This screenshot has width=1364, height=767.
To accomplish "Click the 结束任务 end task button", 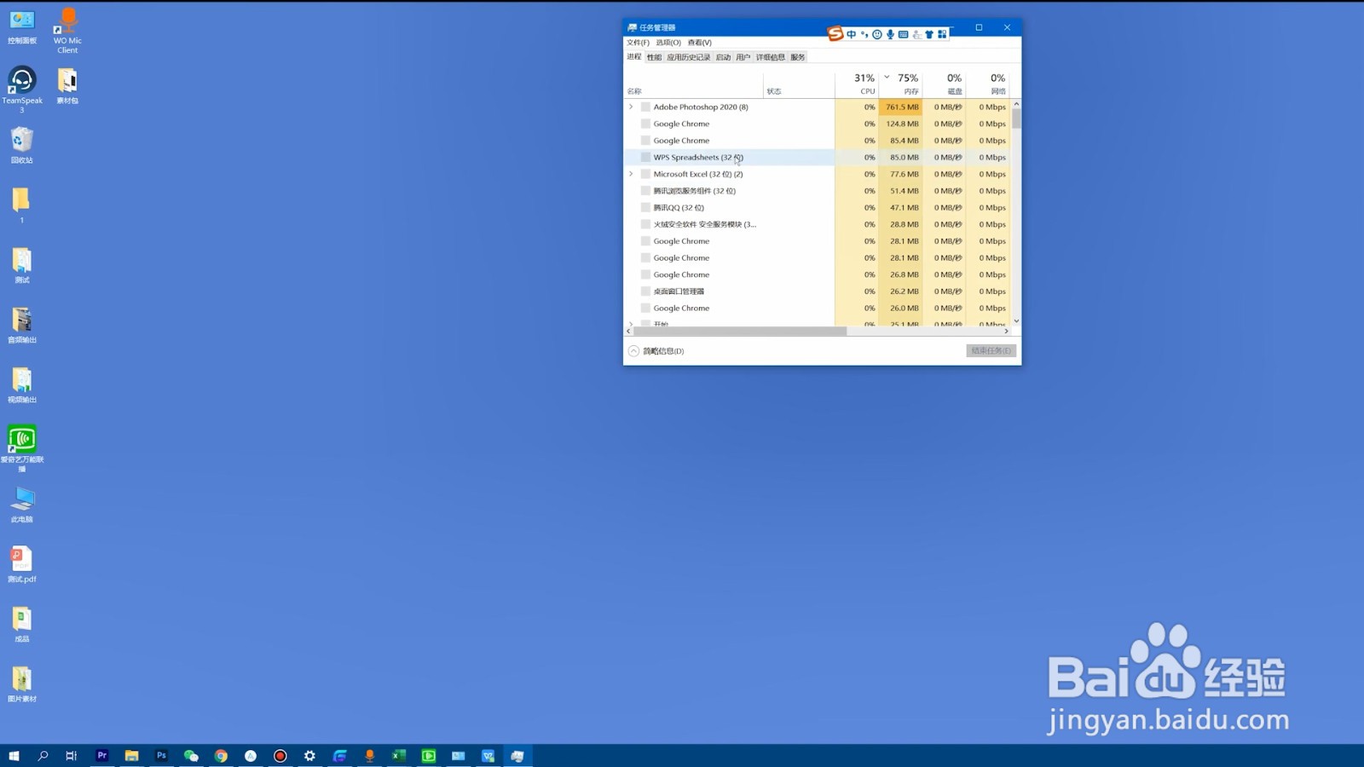I will tap(991, 351).
